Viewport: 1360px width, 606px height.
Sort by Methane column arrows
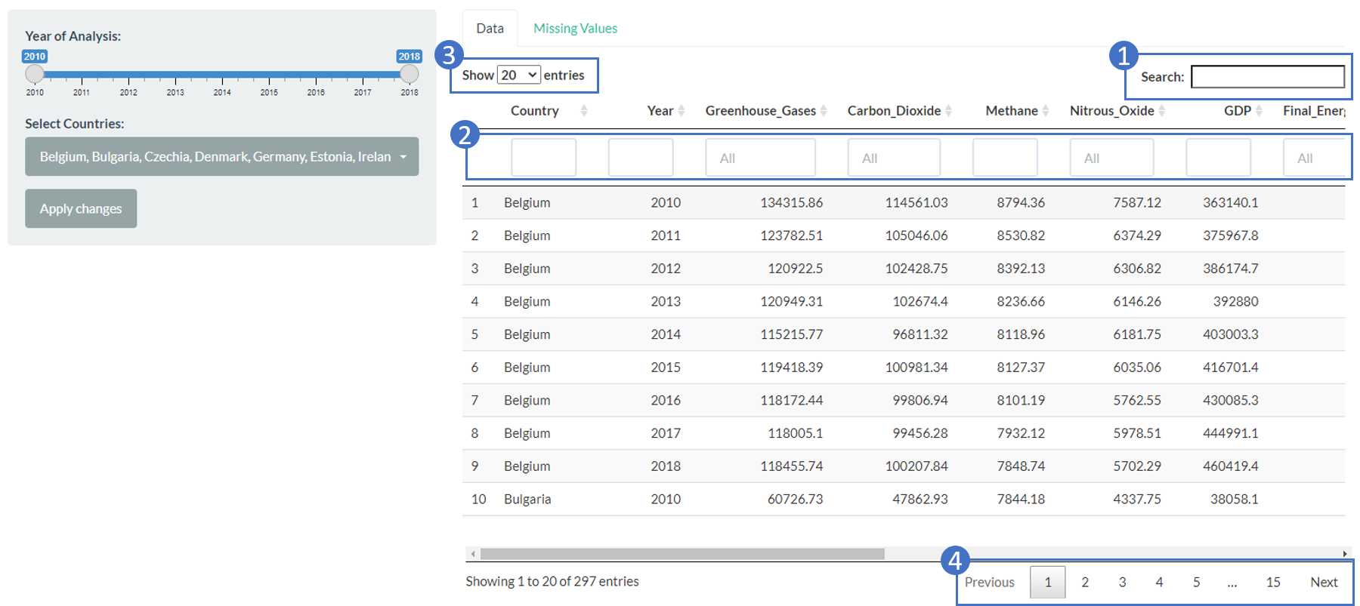(x=1046, y=111)
